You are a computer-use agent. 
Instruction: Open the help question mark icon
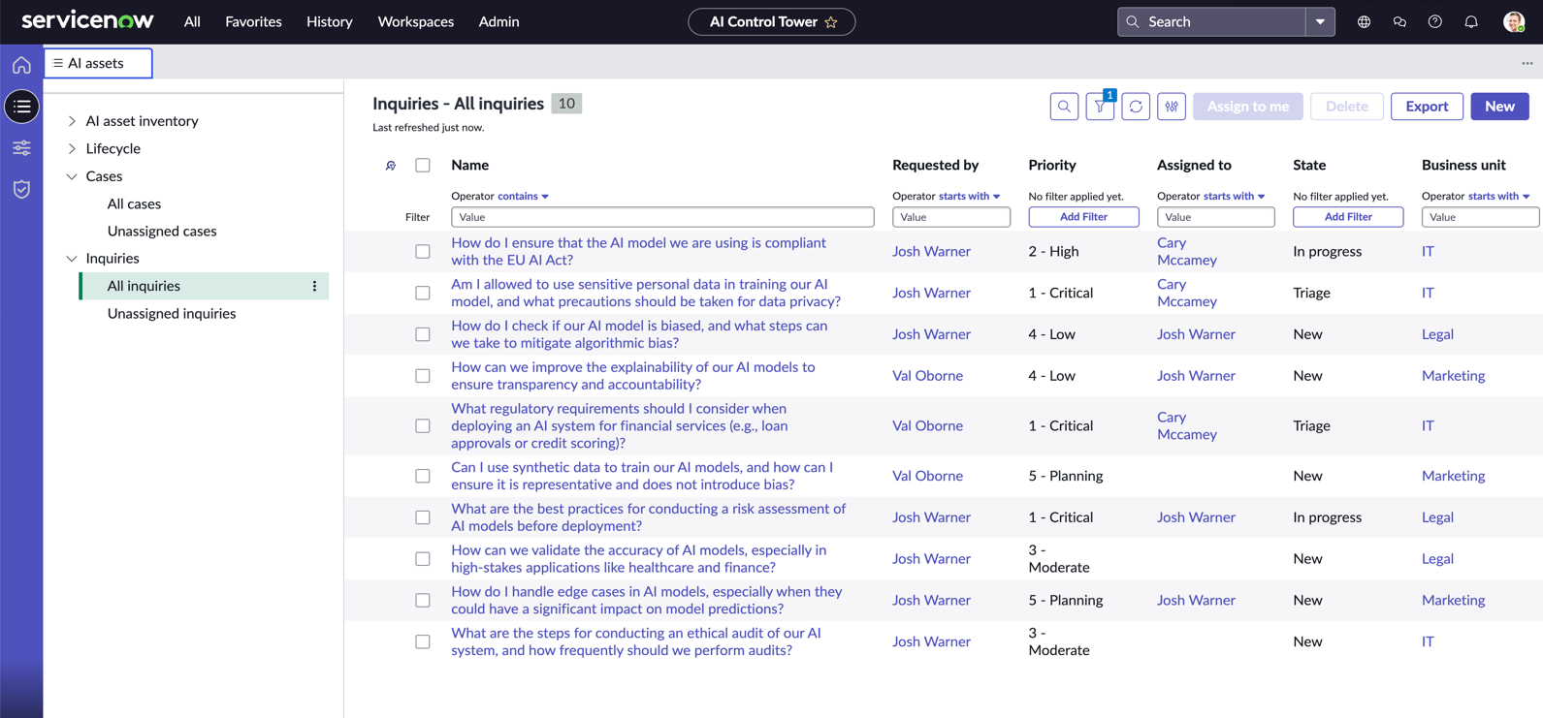point(1435,21)
